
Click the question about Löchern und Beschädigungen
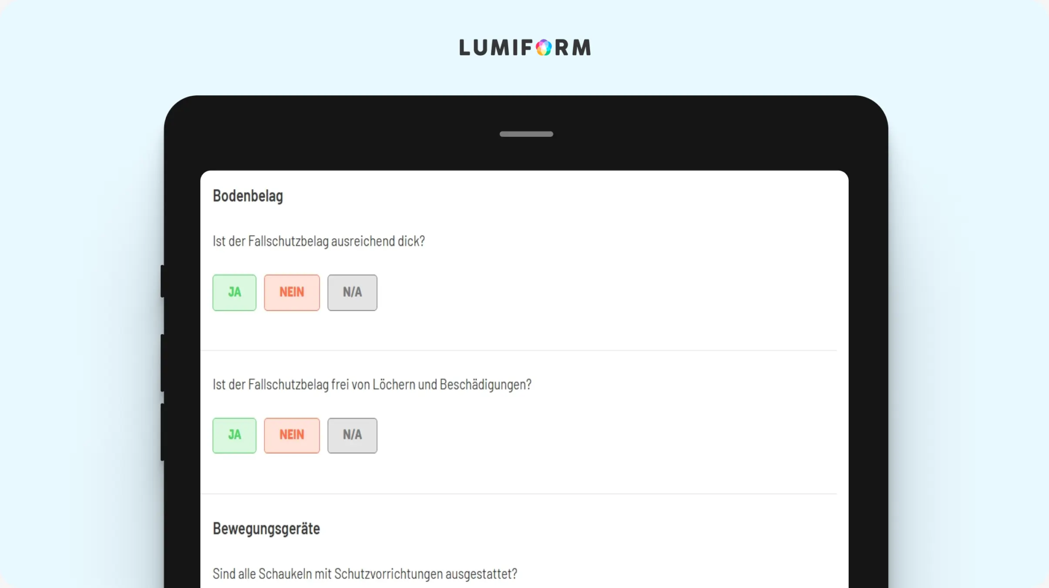tap(372, 385)
